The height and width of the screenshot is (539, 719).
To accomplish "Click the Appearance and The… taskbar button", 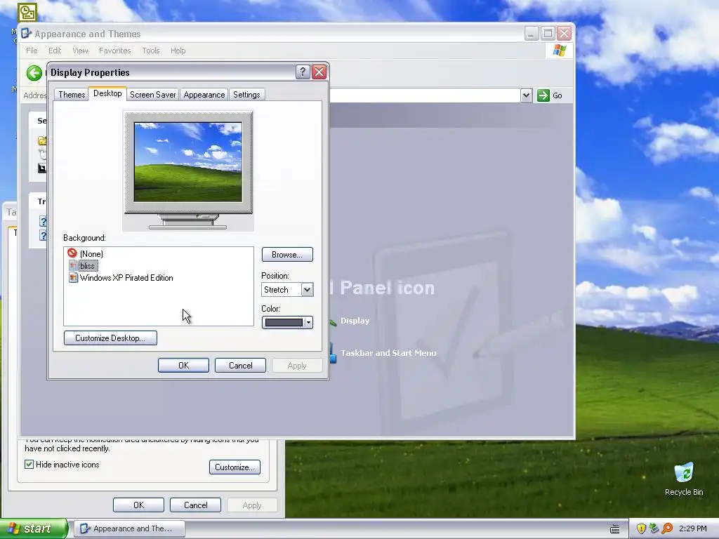I will 129,528.
